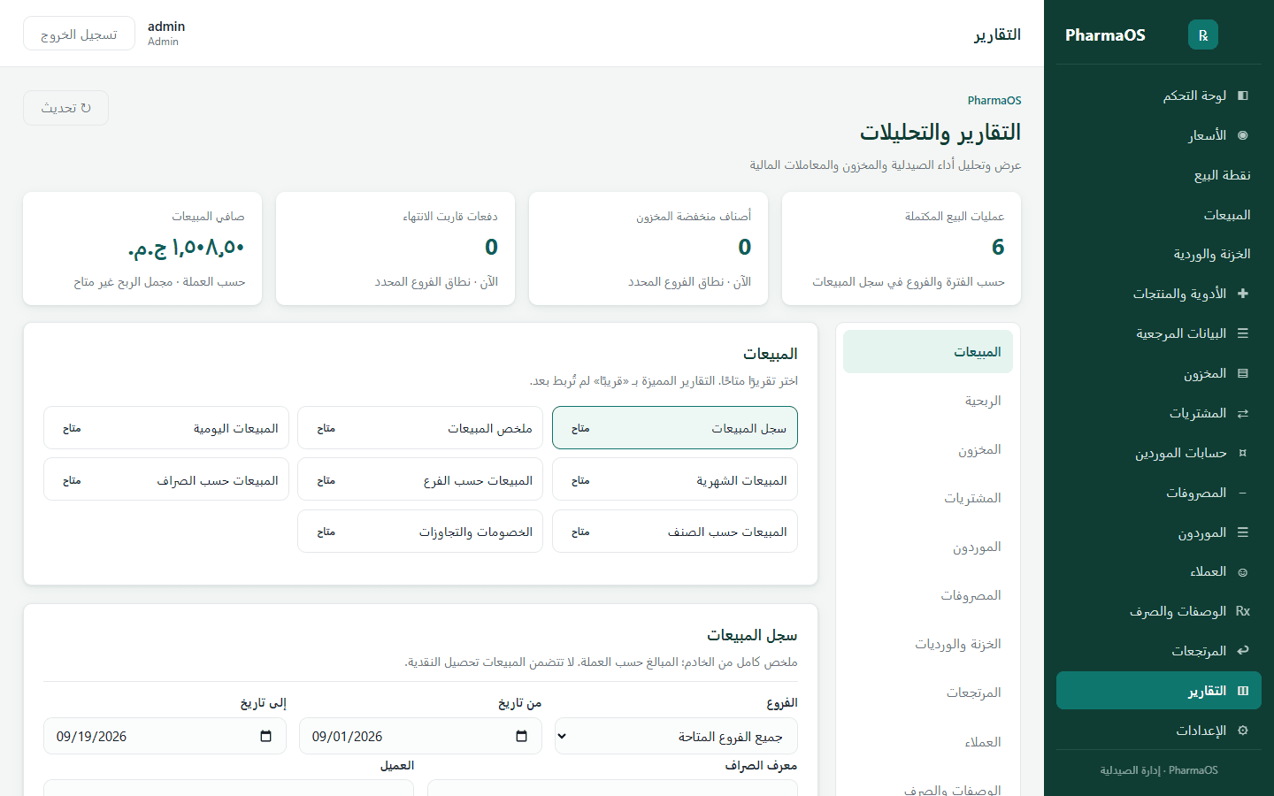The width and height of the screenshot is (1274, 796).
Task: Click the المشتريات arrows icon in sidebar
Action: (1242, 413)
